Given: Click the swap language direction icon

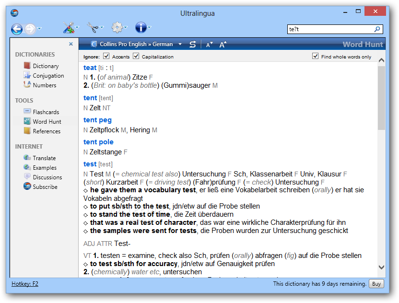Looking at the screenshot, I should coord(193,44).
